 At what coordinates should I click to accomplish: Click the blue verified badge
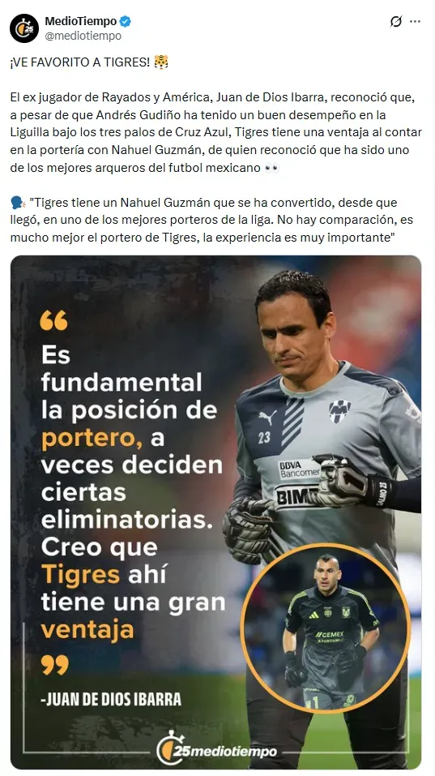pyautogui.click(x=126, y=21)
